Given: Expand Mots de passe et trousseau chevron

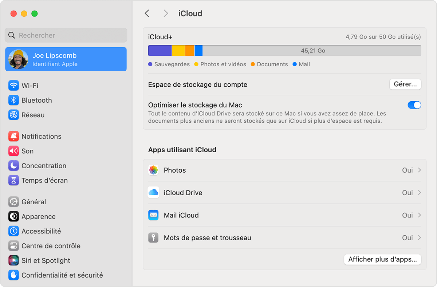Looking at the screenshot, I should pos(420,238).
